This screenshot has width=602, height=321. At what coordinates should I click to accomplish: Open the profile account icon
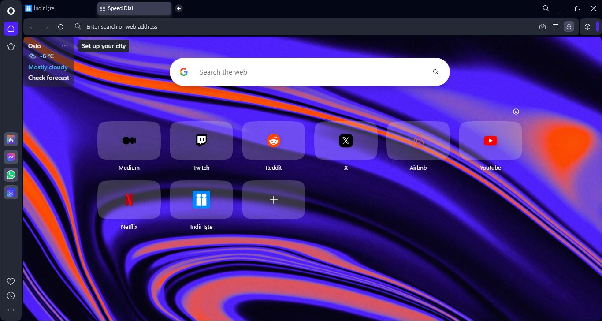[569, 26]
